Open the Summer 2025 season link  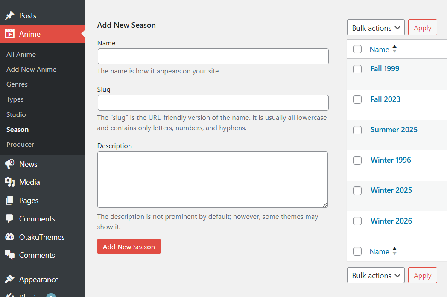tap(394, 129)
